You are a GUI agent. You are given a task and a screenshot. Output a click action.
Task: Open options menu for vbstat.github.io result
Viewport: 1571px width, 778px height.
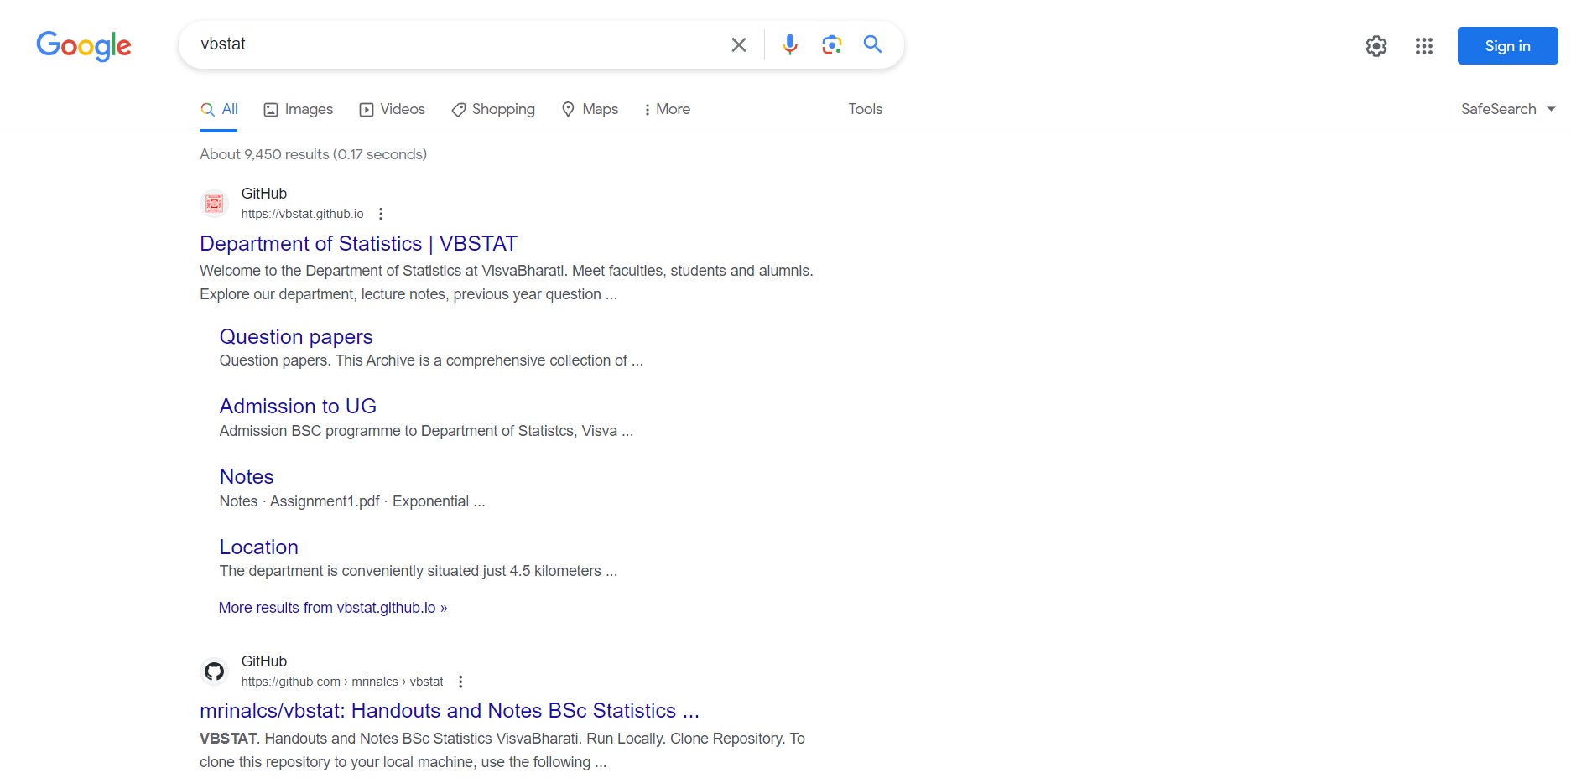(381, 214)
